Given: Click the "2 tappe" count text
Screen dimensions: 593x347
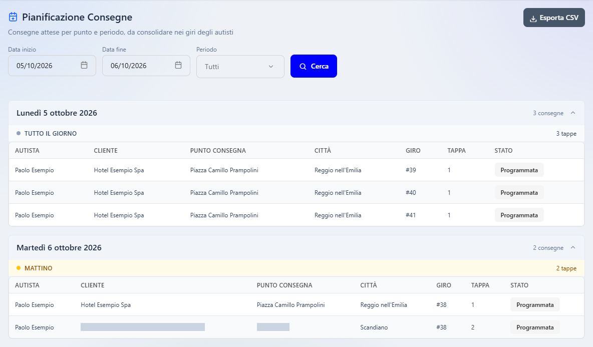Looking at the screenshot, I should coord(566,268).
